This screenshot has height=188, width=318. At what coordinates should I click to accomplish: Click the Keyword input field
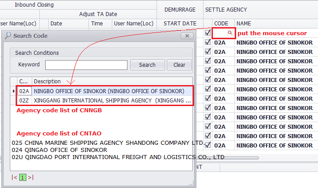pyautogui.click(x=86, y=65)
